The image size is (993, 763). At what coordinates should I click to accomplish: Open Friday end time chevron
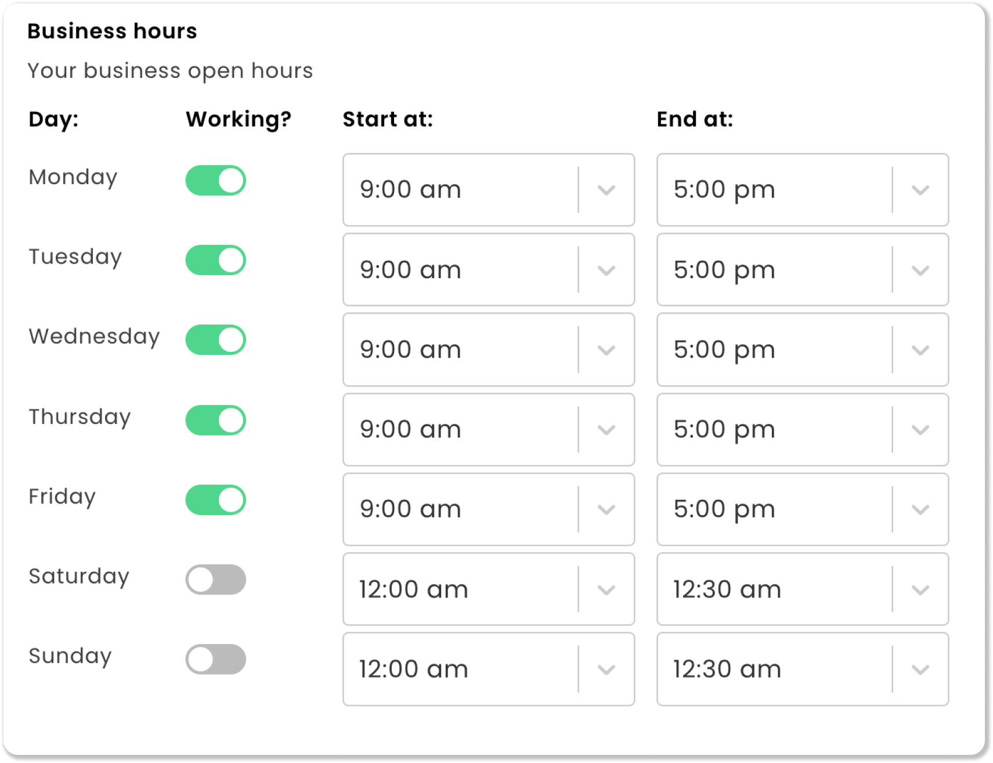[920, 510]
